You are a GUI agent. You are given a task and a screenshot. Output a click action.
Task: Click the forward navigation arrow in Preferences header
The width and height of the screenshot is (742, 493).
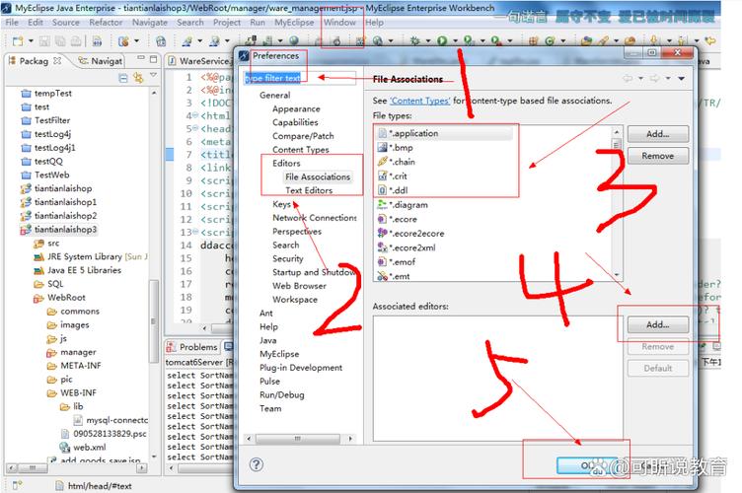point(654,79)
